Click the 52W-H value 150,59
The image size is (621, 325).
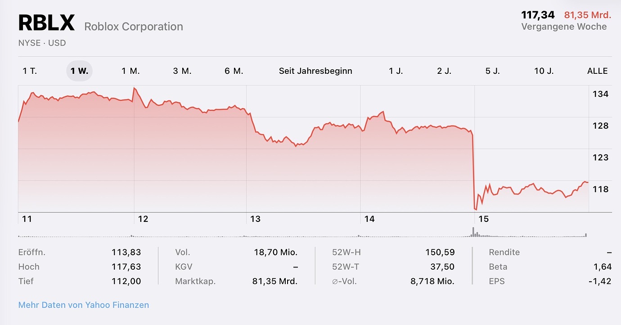[440, 253]
